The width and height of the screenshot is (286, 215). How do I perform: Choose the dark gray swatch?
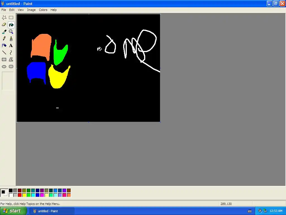(15, 191)
